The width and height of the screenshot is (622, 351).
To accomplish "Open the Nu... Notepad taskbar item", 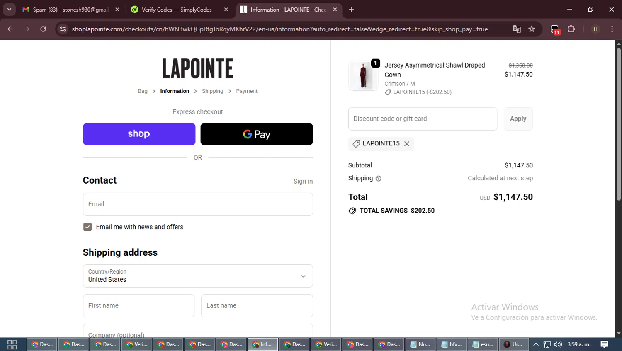I will [420, 344].
